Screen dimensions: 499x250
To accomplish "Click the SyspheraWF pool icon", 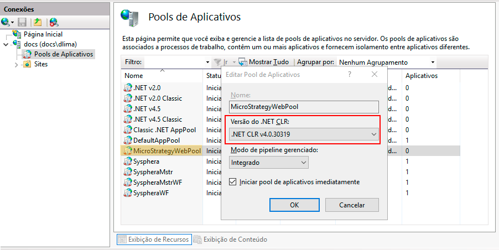I will click(128, 192).
